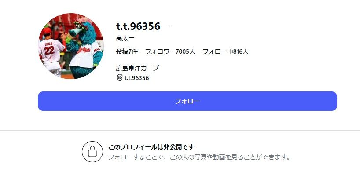The width and height of the screenshot is (360, 179).
Task: Click the このプロフィールは非公開です heading
Action: pos(151,147)
